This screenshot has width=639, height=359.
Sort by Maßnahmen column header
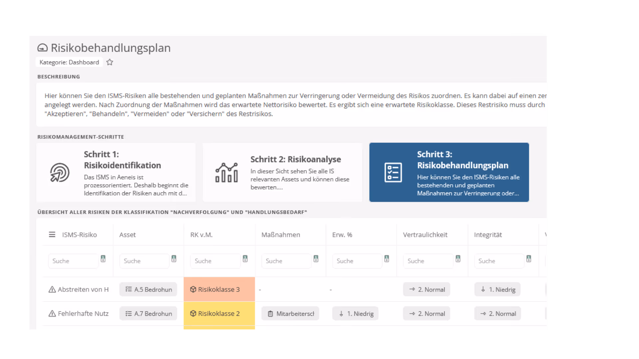click(x=281, y=235)
